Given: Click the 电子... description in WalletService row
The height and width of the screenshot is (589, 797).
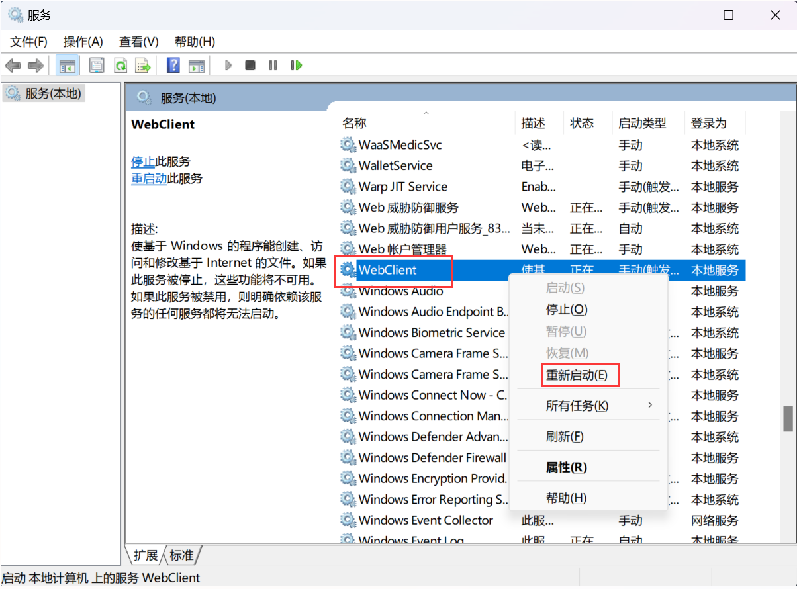Looking at the screenshot, I should 538,165.
